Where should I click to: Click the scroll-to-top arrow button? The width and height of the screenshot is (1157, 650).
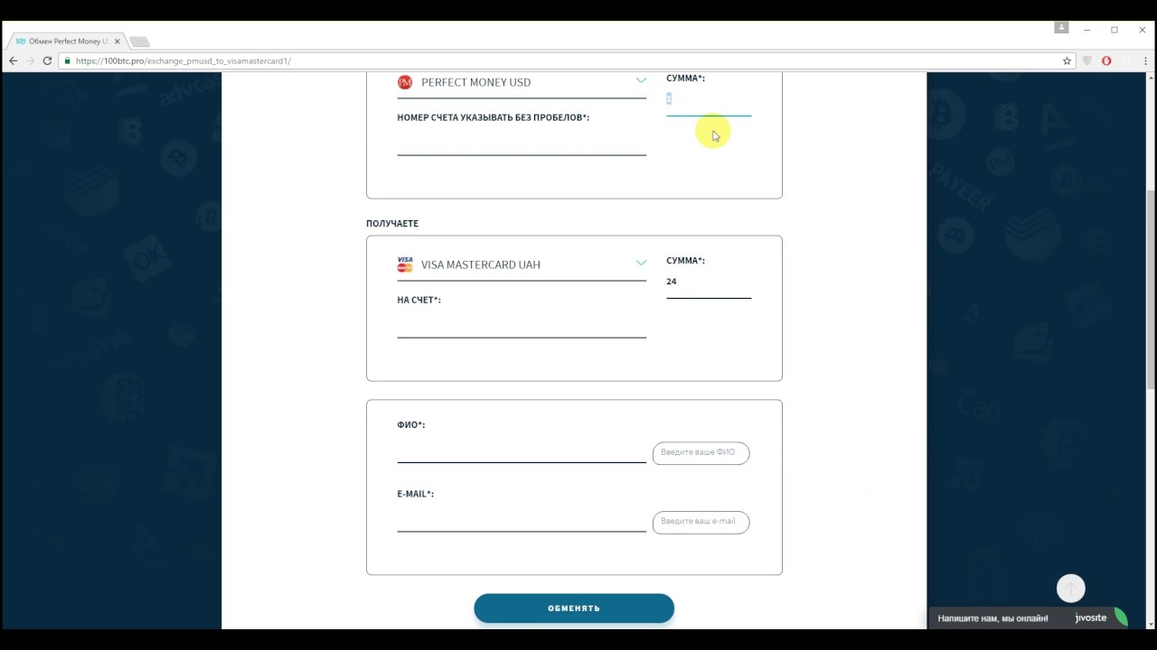[x=1071, y=589]
